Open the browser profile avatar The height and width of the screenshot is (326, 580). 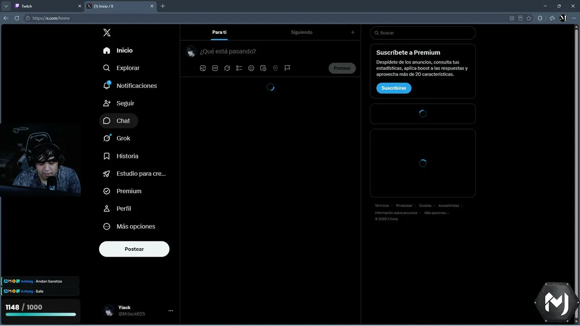[563, 18]
